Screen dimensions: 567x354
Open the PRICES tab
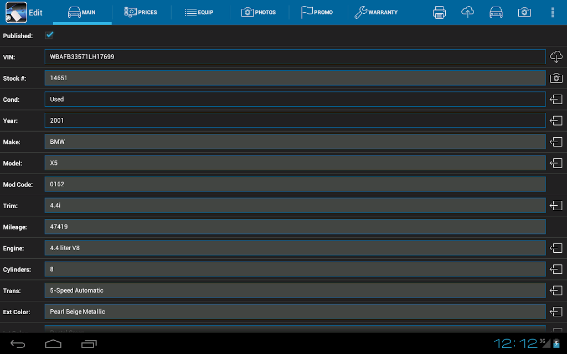[x=141, y=12]
